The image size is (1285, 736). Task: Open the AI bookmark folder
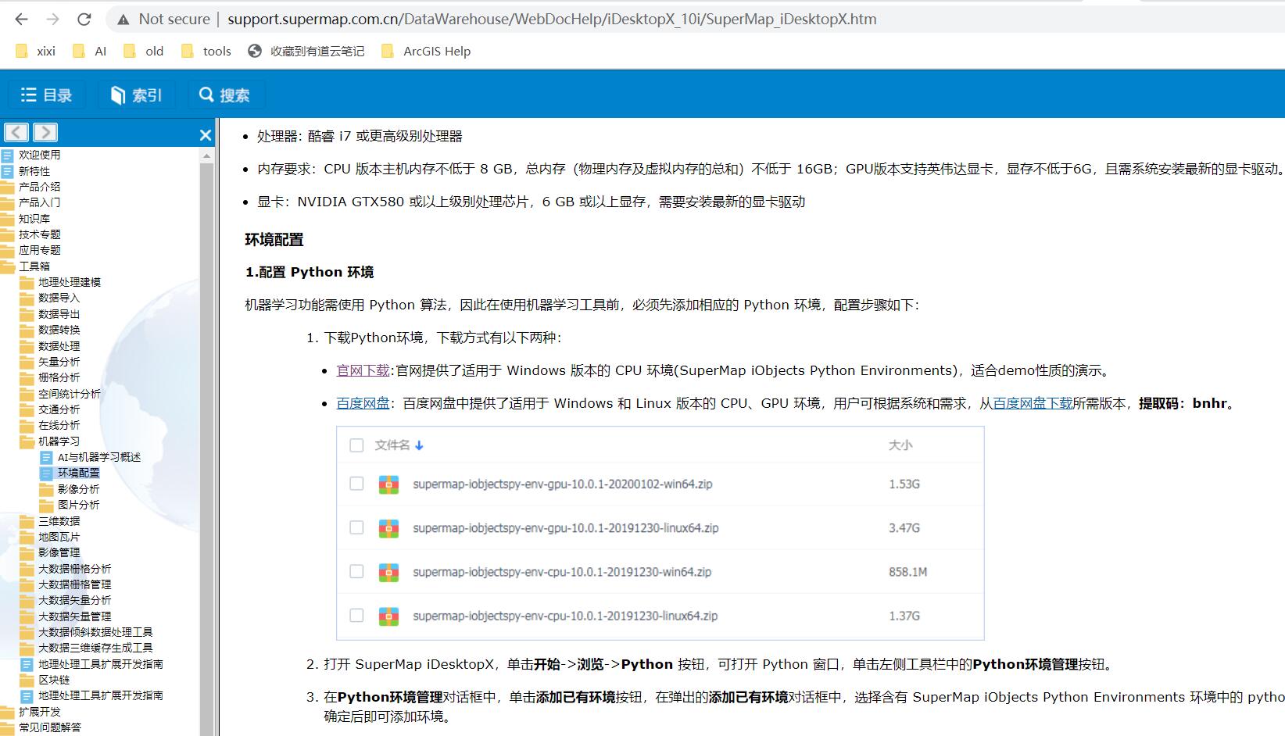tap(89, 51)
